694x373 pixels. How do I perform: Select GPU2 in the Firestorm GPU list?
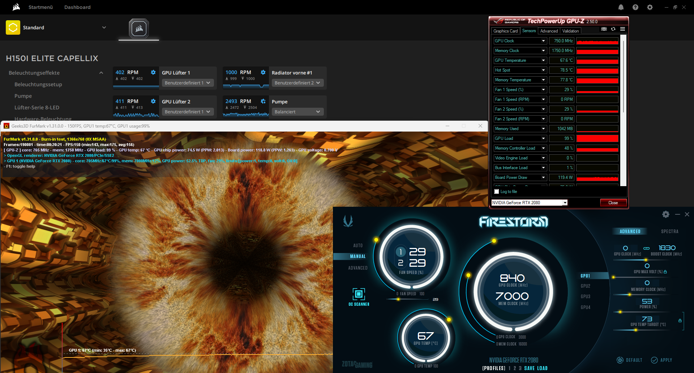pyautogui.click(x=586, y=286)
